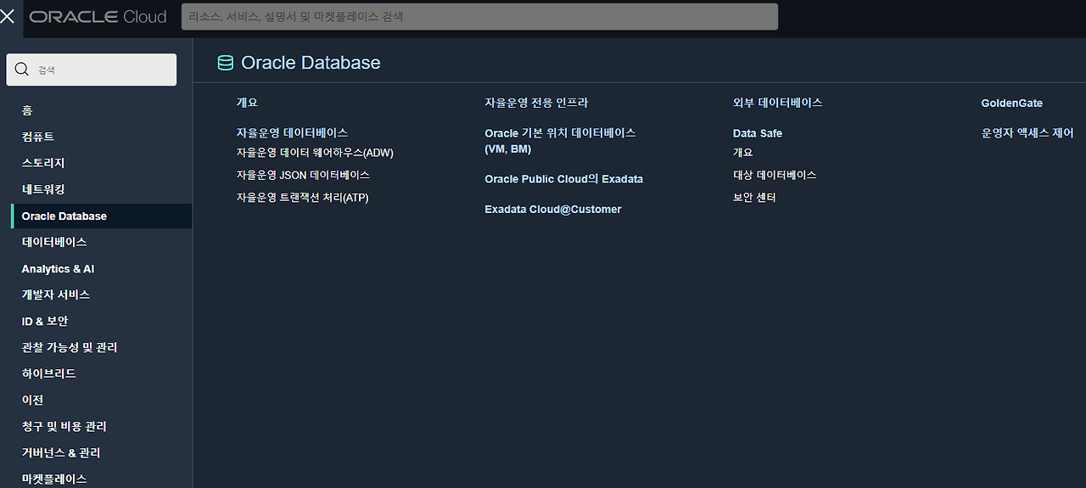Open 마켓플레이스 category
Screen dimensions: 1086x488
click(x=54, y=479)
